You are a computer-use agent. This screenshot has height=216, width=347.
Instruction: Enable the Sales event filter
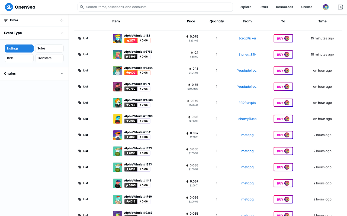pyautogui.click(x=49, y=48)
